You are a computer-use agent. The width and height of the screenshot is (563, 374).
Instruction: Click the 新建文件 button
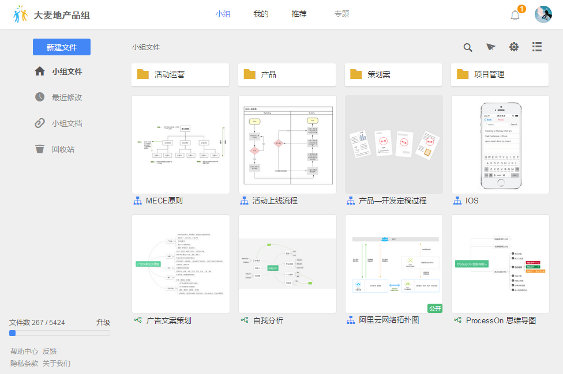click(61, 47)
